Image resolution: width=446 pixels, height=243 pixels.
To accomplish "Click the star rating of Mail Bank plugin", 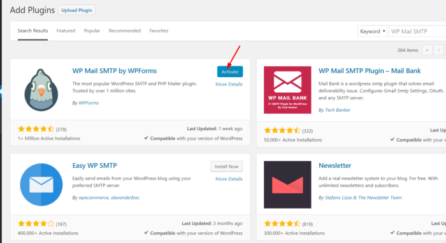I will point(282,131).
